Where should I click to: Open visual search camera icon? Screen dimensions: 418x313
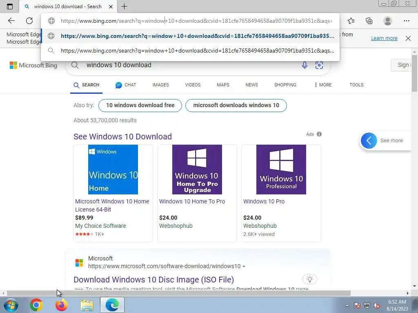click(319, 65)
